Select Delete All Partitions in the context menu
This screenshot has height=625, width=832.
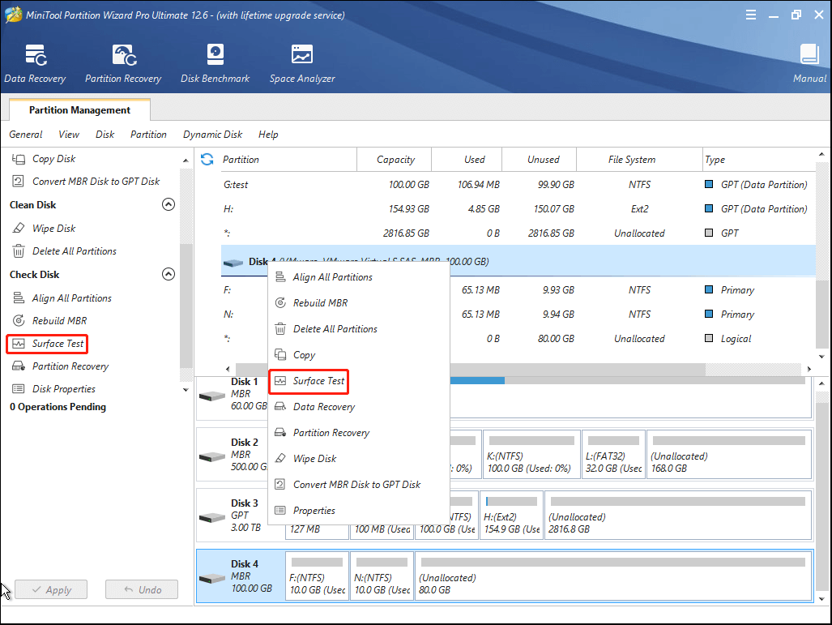click(x=359, y=329)
